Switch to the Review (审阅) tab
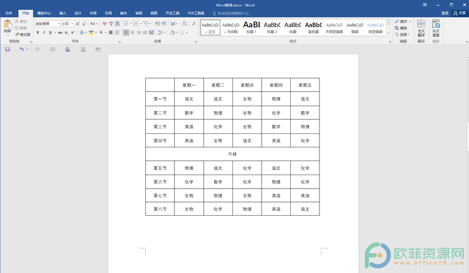 (139, 13)
